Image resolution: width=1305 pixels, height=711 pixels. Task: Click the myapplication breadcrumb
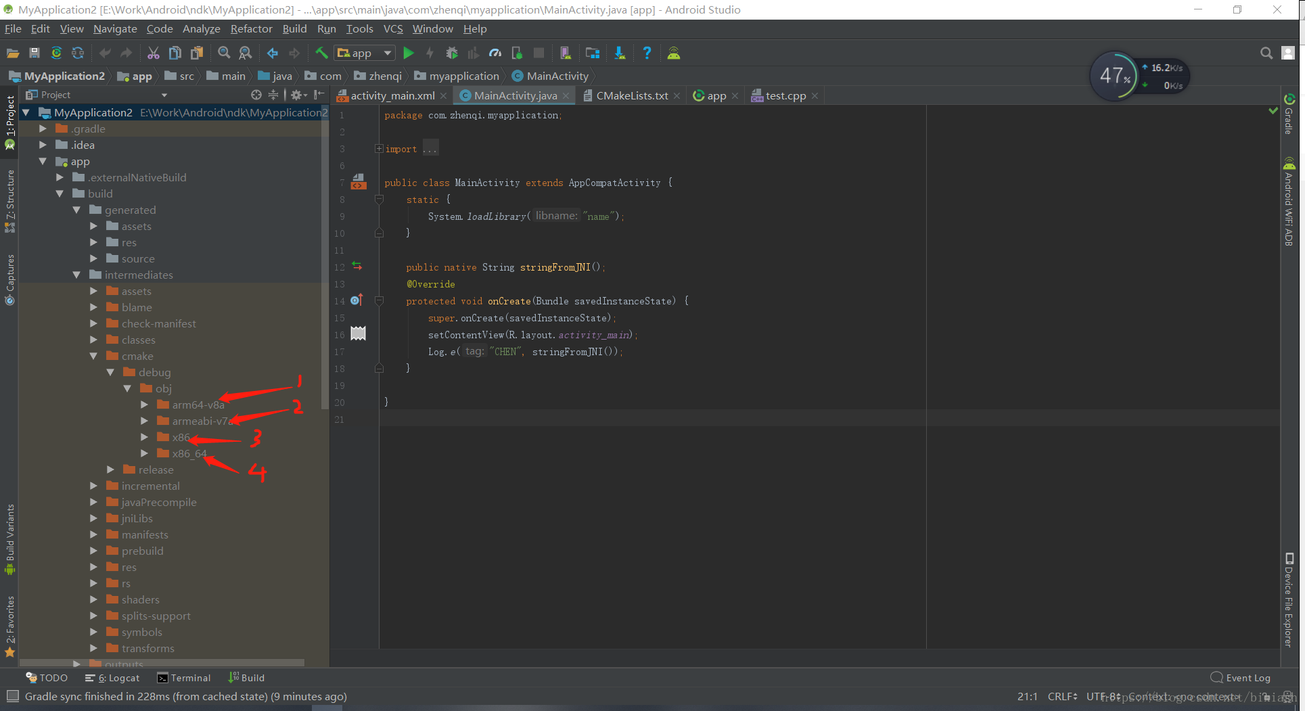(x=457, y=76)
